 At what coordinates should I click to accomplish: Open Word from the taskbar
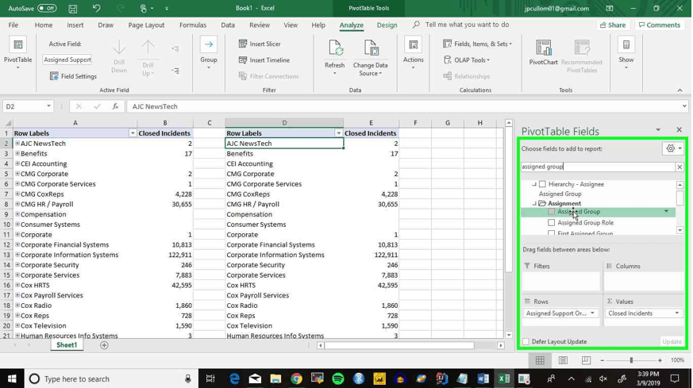(483, 378)
